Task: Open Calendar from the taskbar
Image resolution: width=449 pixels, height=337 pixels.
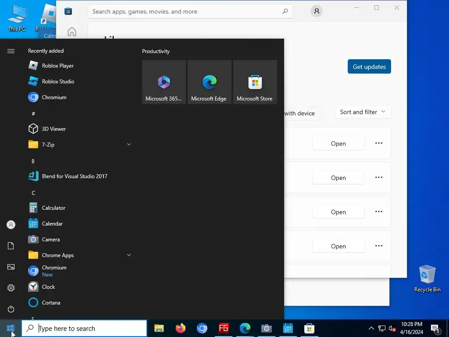Action: coord(288,328)
